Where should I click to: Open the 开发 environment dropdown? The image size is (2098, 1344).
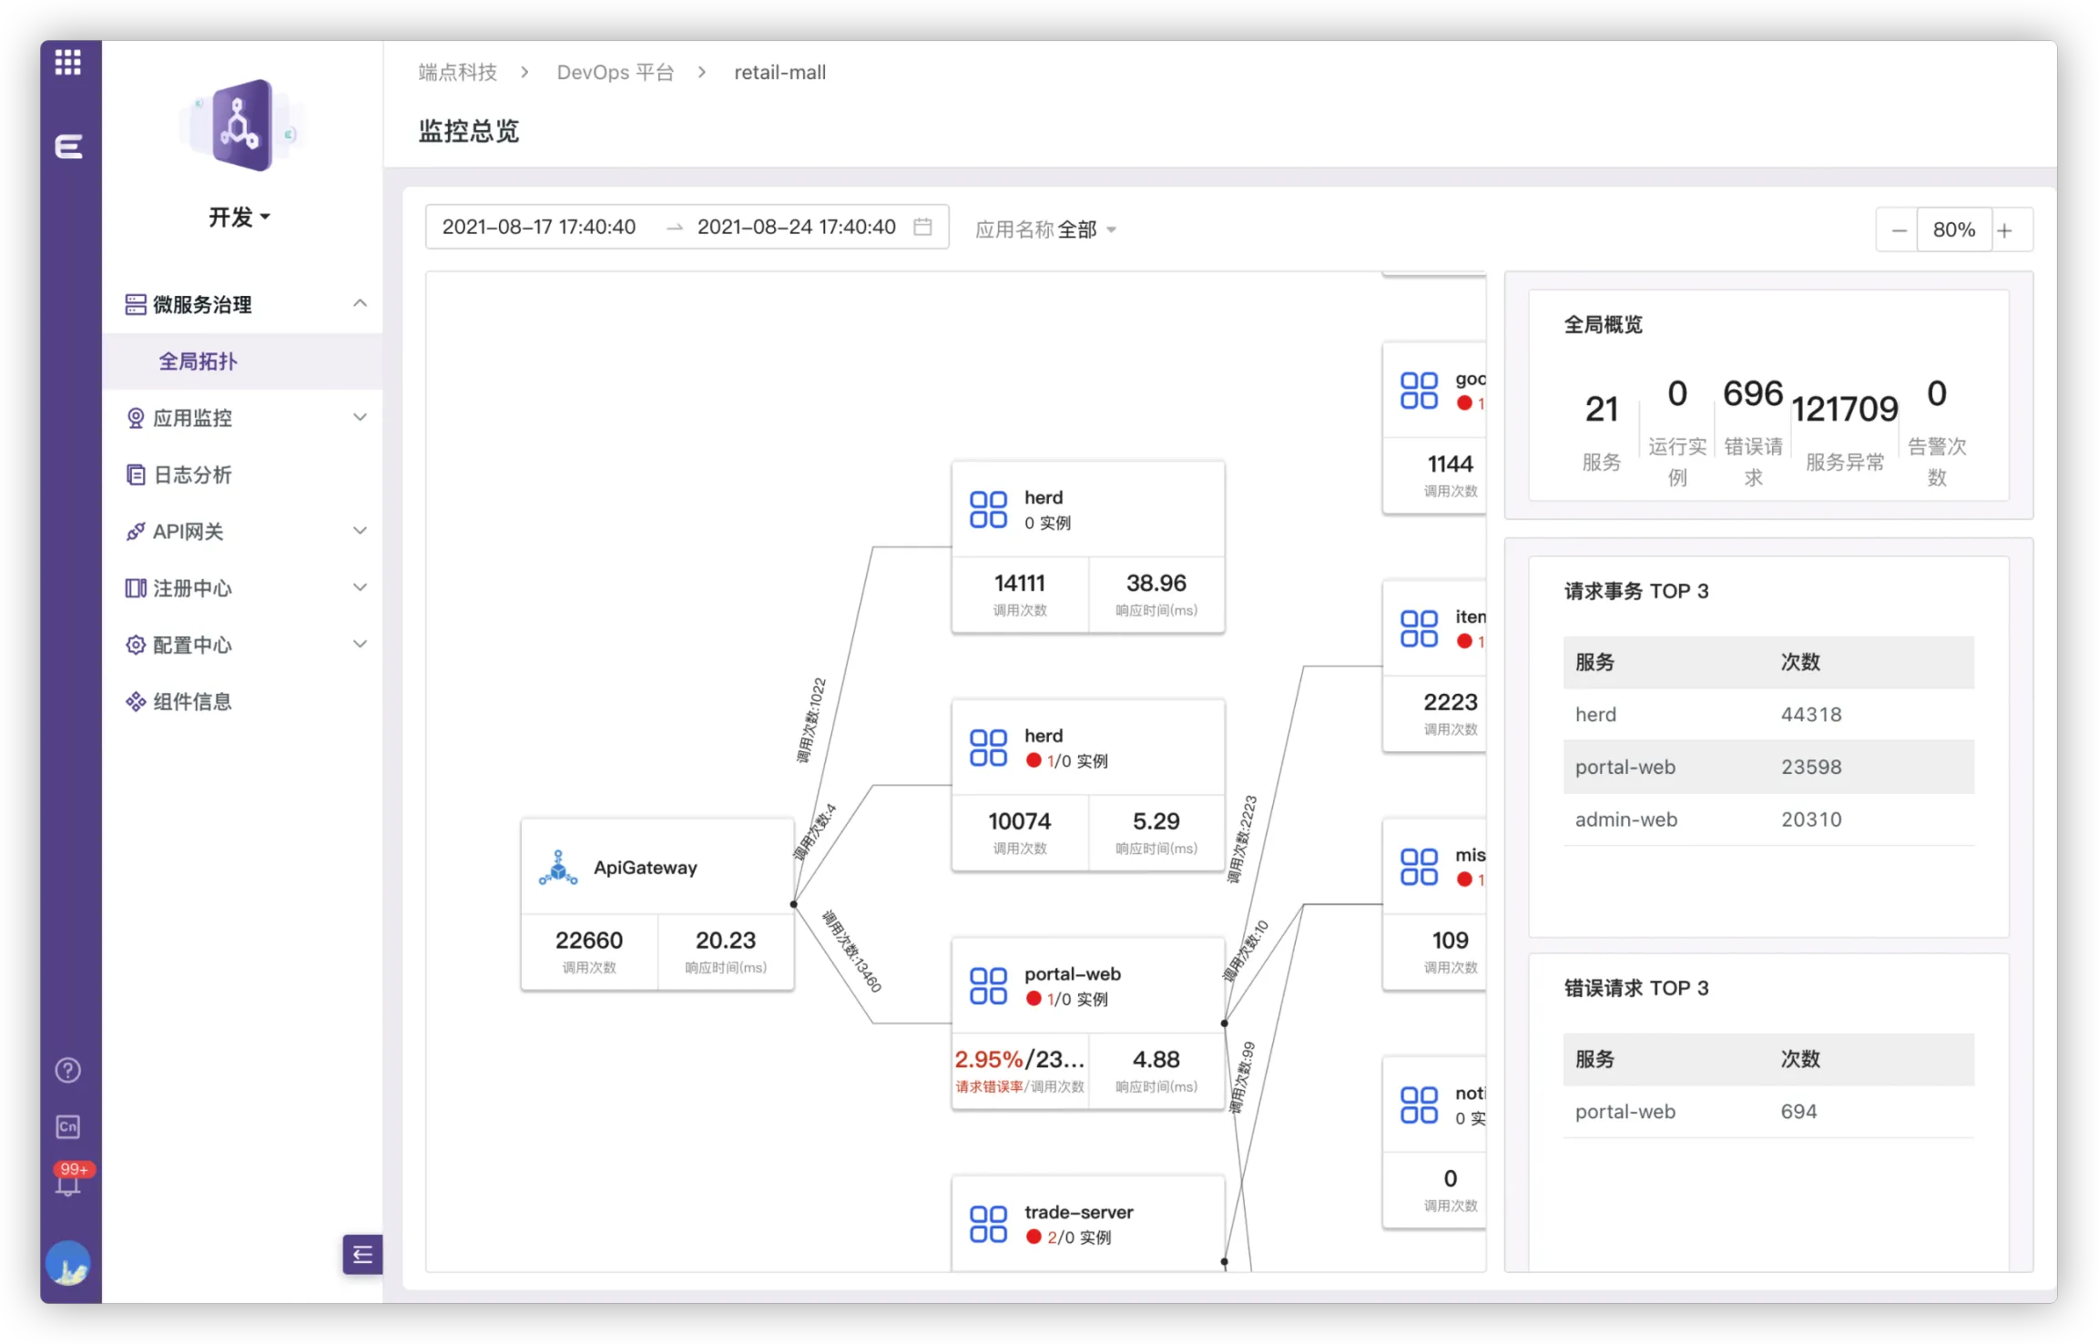(x=239, y=217)
